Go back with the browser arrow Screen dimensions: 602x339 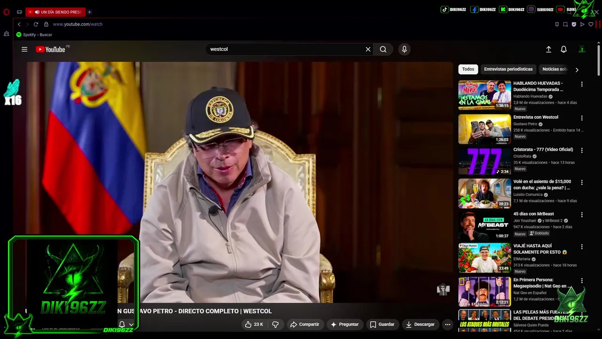coord(19,24)
